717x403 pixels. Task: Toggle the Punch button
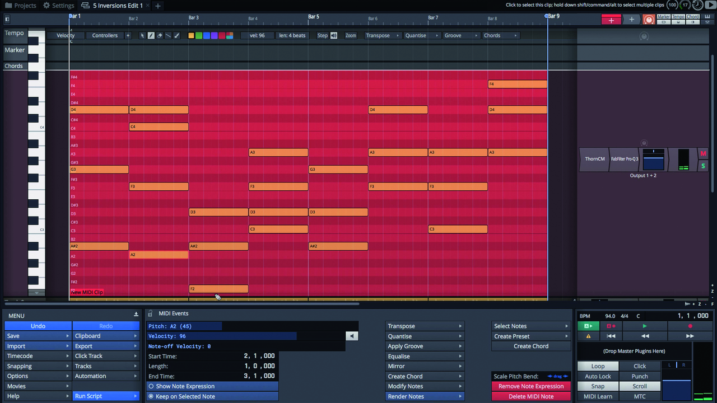(x=640, y=376)
